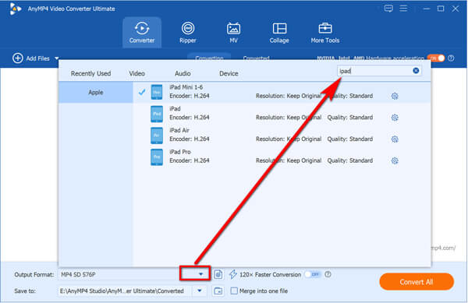Viewport: 468px width, 303px height.
Task: Click the AnyMP4 app logo
Action: tap(15, 9)
